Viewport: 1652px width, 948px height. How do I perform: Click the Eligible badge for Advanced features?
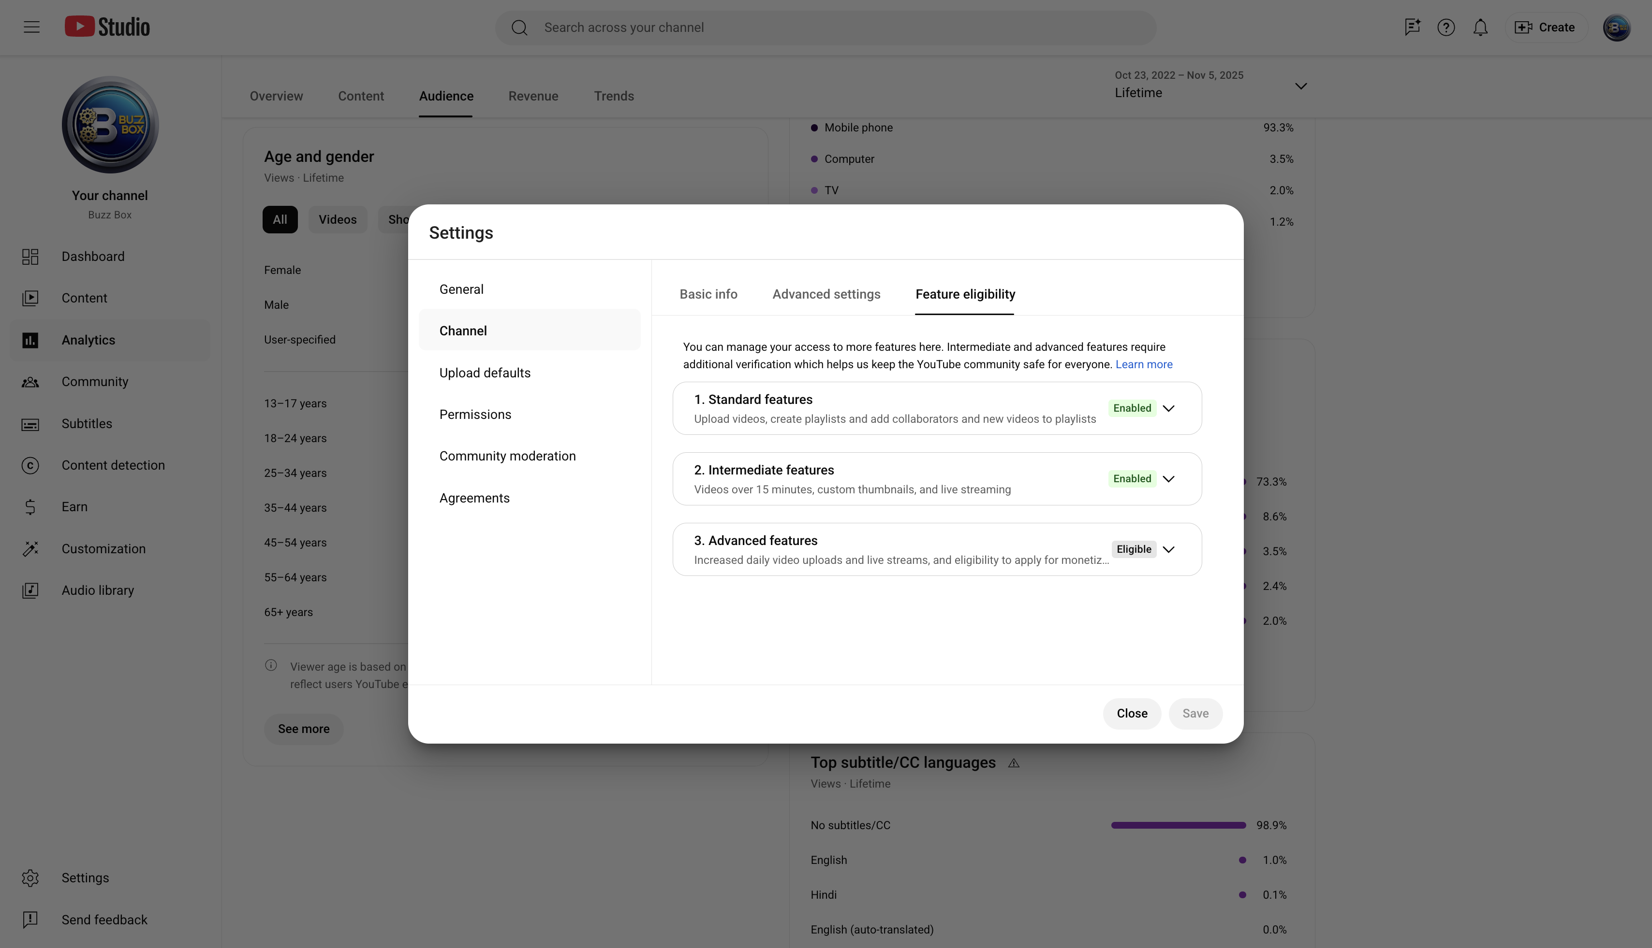tap(1134, 549)
